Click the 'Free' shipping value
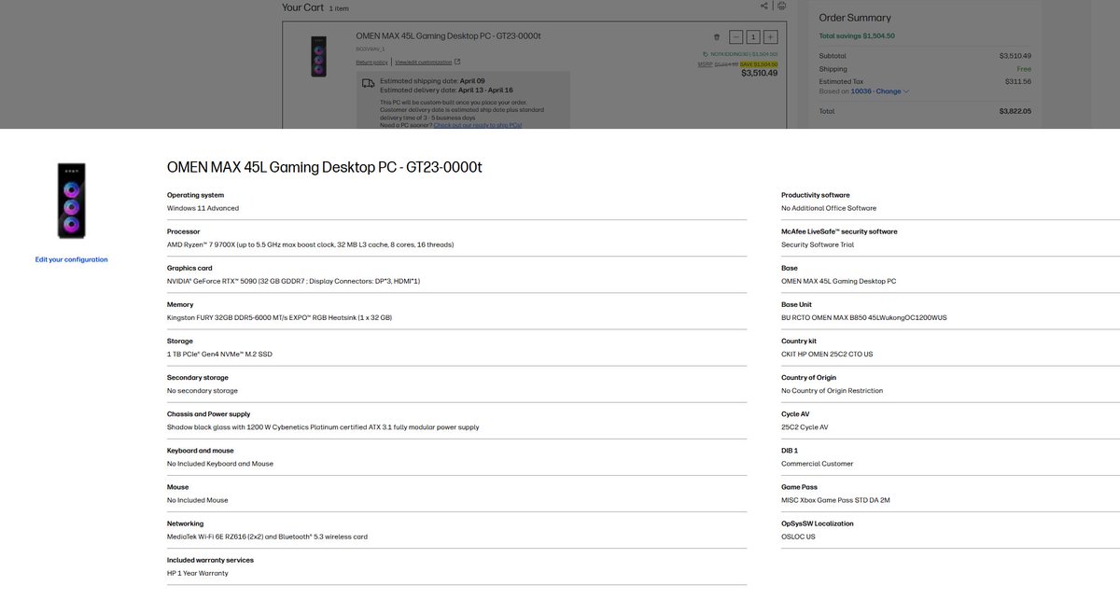 pos(1024,69)
